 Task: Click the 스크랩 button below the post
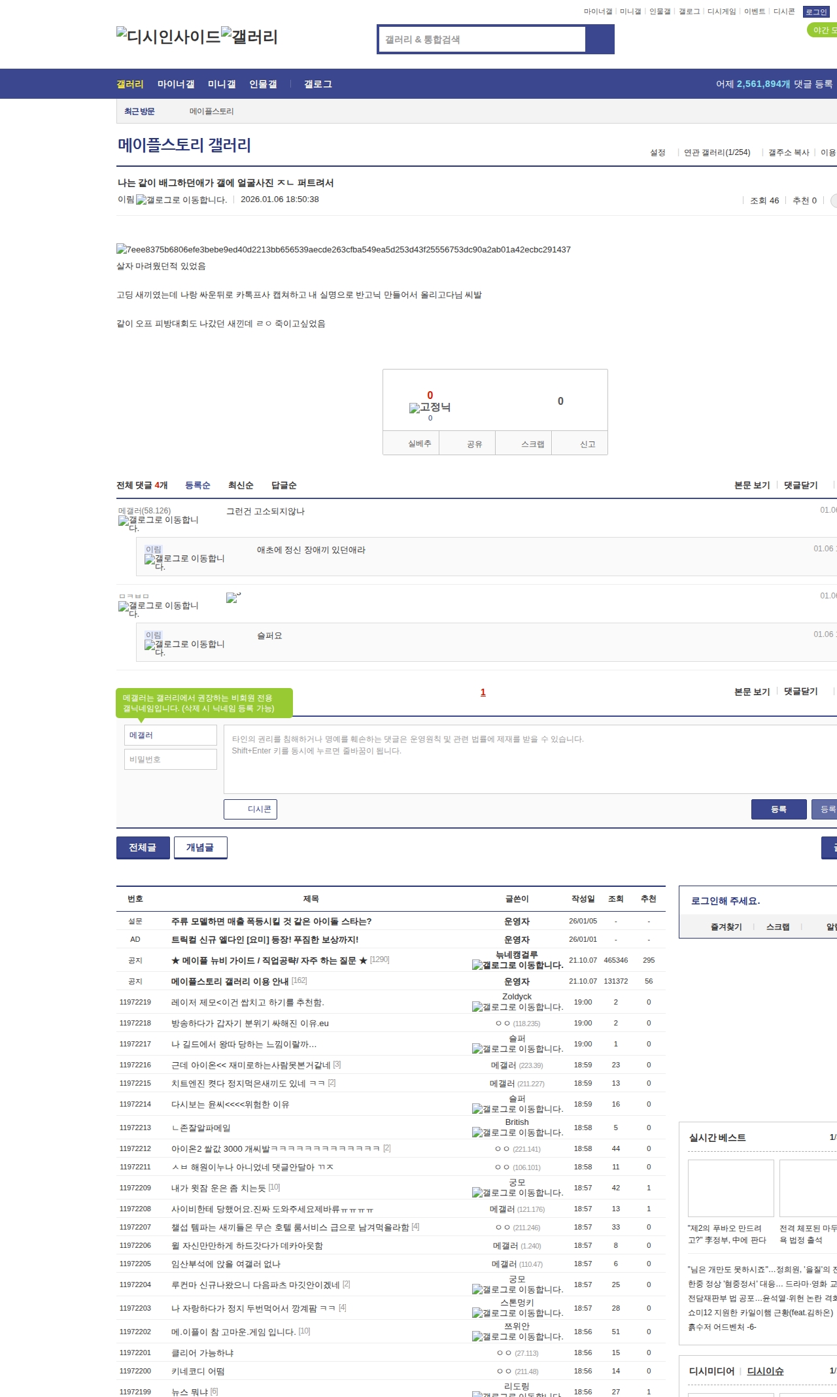[532, 444]
